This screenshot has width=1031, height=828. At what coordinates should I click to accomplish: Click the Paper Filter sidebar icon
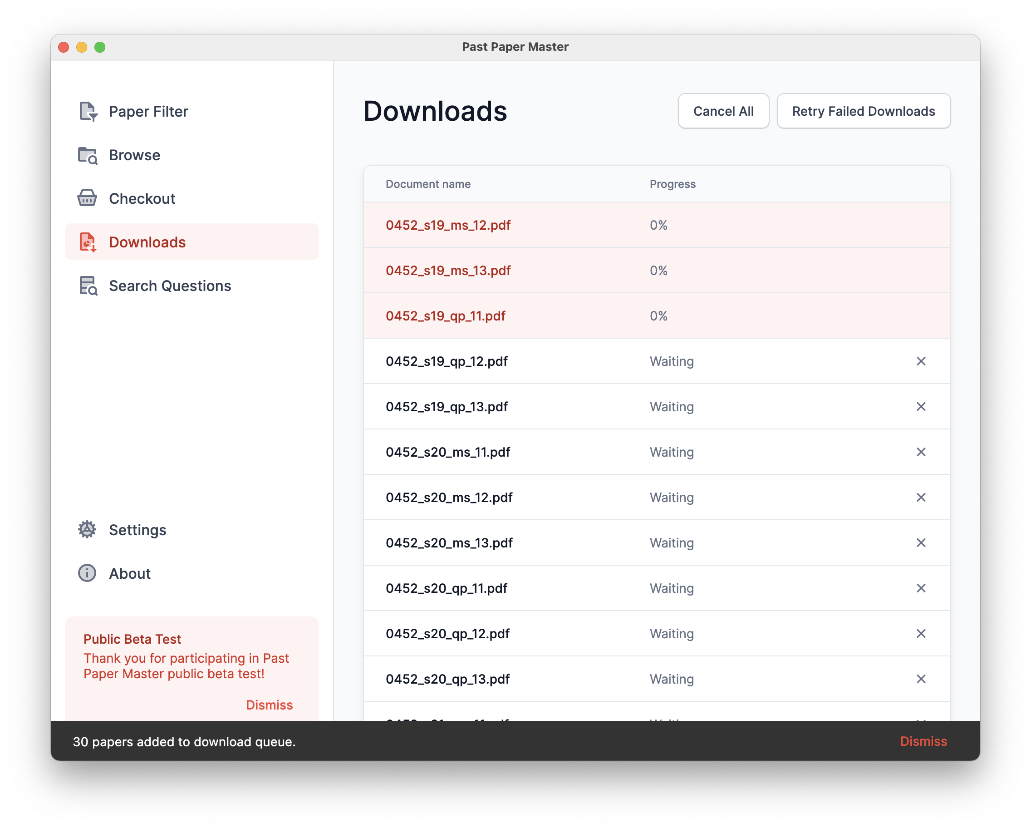88,112
